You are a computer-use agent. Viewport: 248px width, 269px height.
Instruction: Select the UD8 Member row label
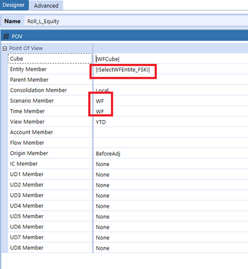tap(27, 248)
